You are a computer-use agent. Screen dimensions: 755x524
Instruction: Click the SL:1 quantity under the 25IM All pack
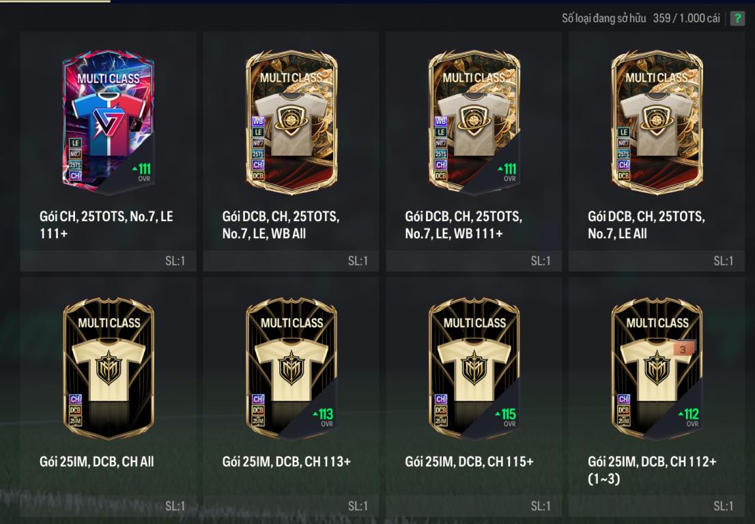pyautogui.click(x=175, y=506)
